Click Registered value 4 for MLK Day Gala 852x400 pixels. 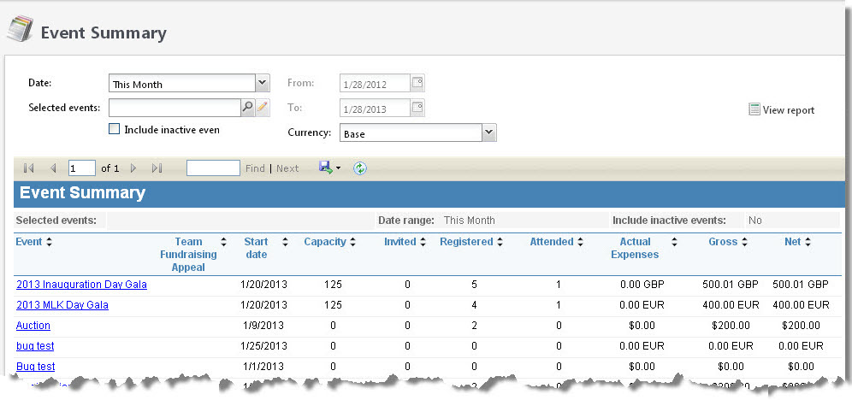(475, 305)
